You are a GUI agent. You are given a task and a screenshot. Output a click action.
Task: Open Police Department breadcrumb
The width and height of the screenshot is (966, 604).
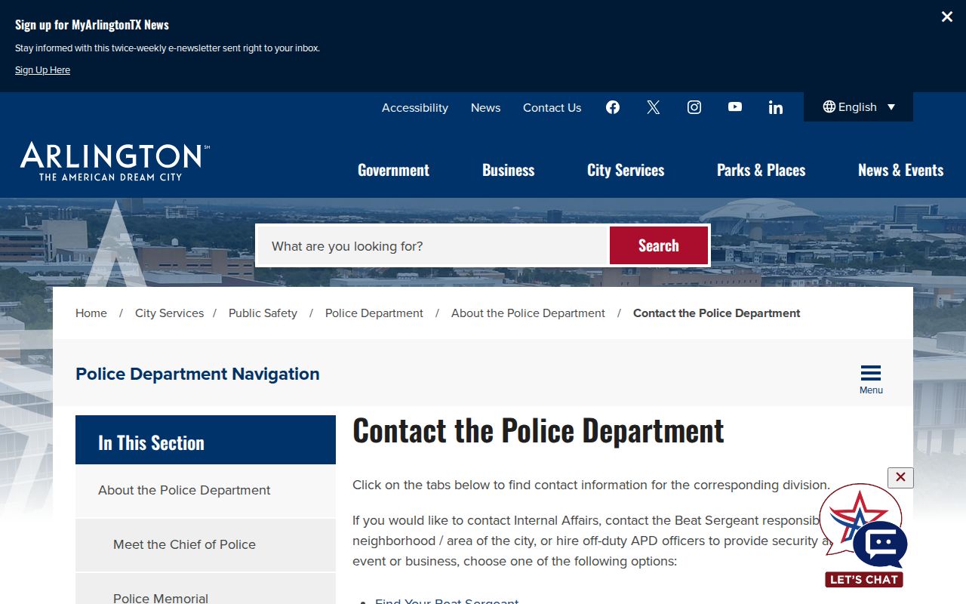pyautogui.click(x=374, y=313)
